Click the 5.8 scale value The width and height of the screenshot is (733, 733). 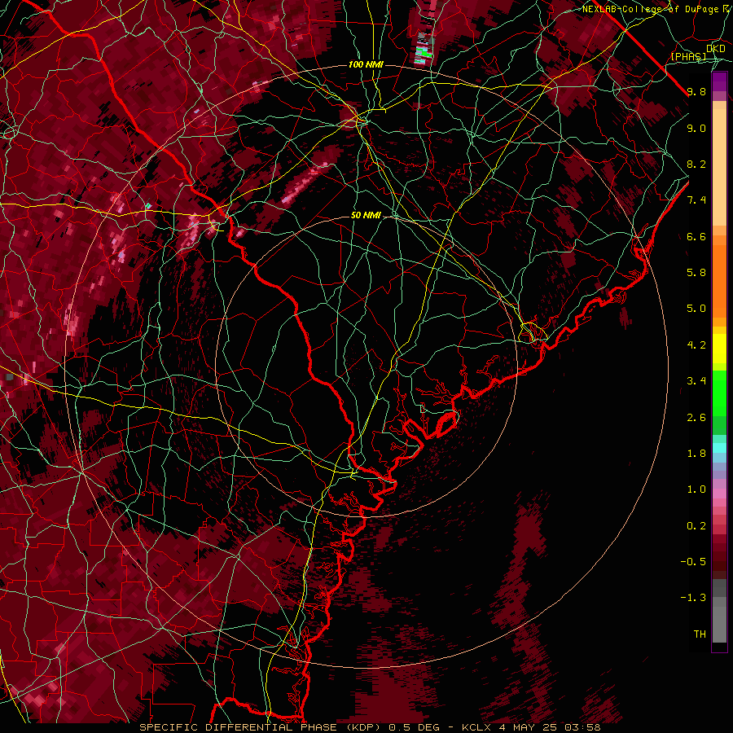pos(696,273)
